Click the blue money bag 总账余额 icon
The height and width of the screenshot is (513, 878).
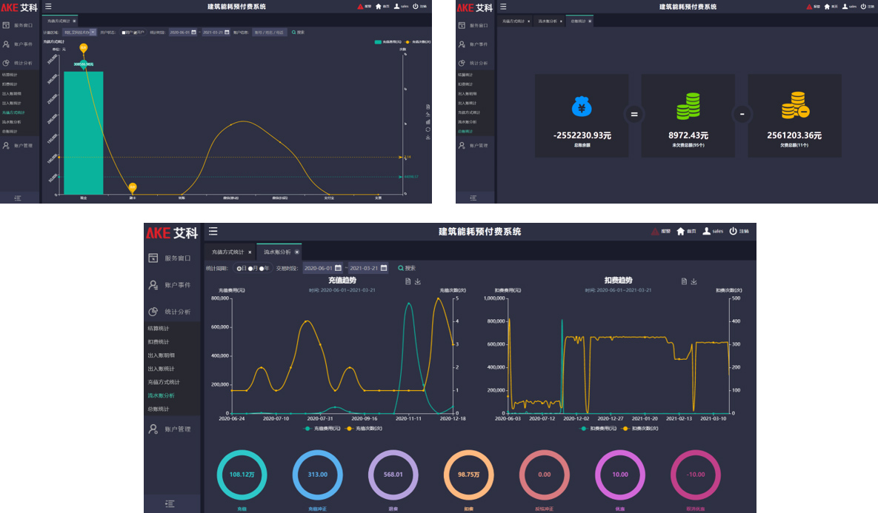coord(581,107)
